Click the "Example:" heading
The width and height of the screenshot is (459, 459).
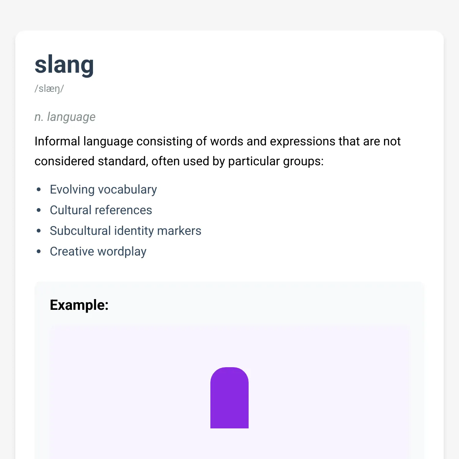[79, 305]
